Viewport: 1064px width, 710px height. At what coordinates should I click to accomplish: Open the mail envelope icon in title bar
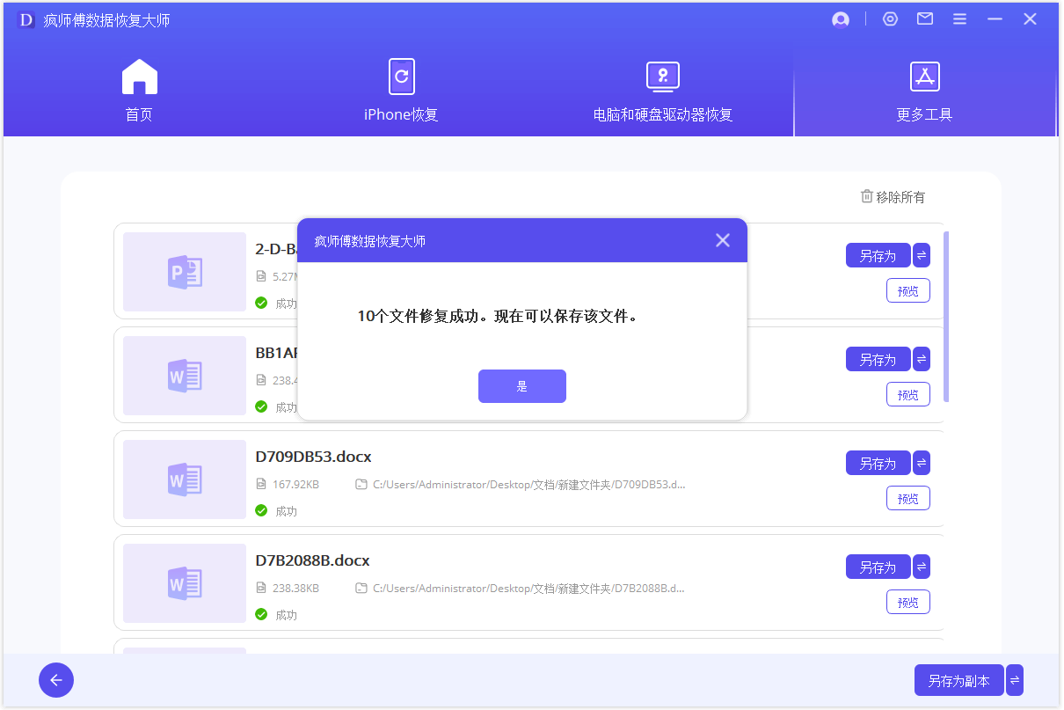click(x=925, y=19)
